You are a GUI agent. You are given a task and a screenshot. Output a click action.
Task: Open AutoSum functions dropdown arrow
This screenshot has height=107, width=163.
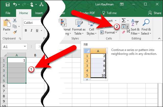tap(128, 20)
